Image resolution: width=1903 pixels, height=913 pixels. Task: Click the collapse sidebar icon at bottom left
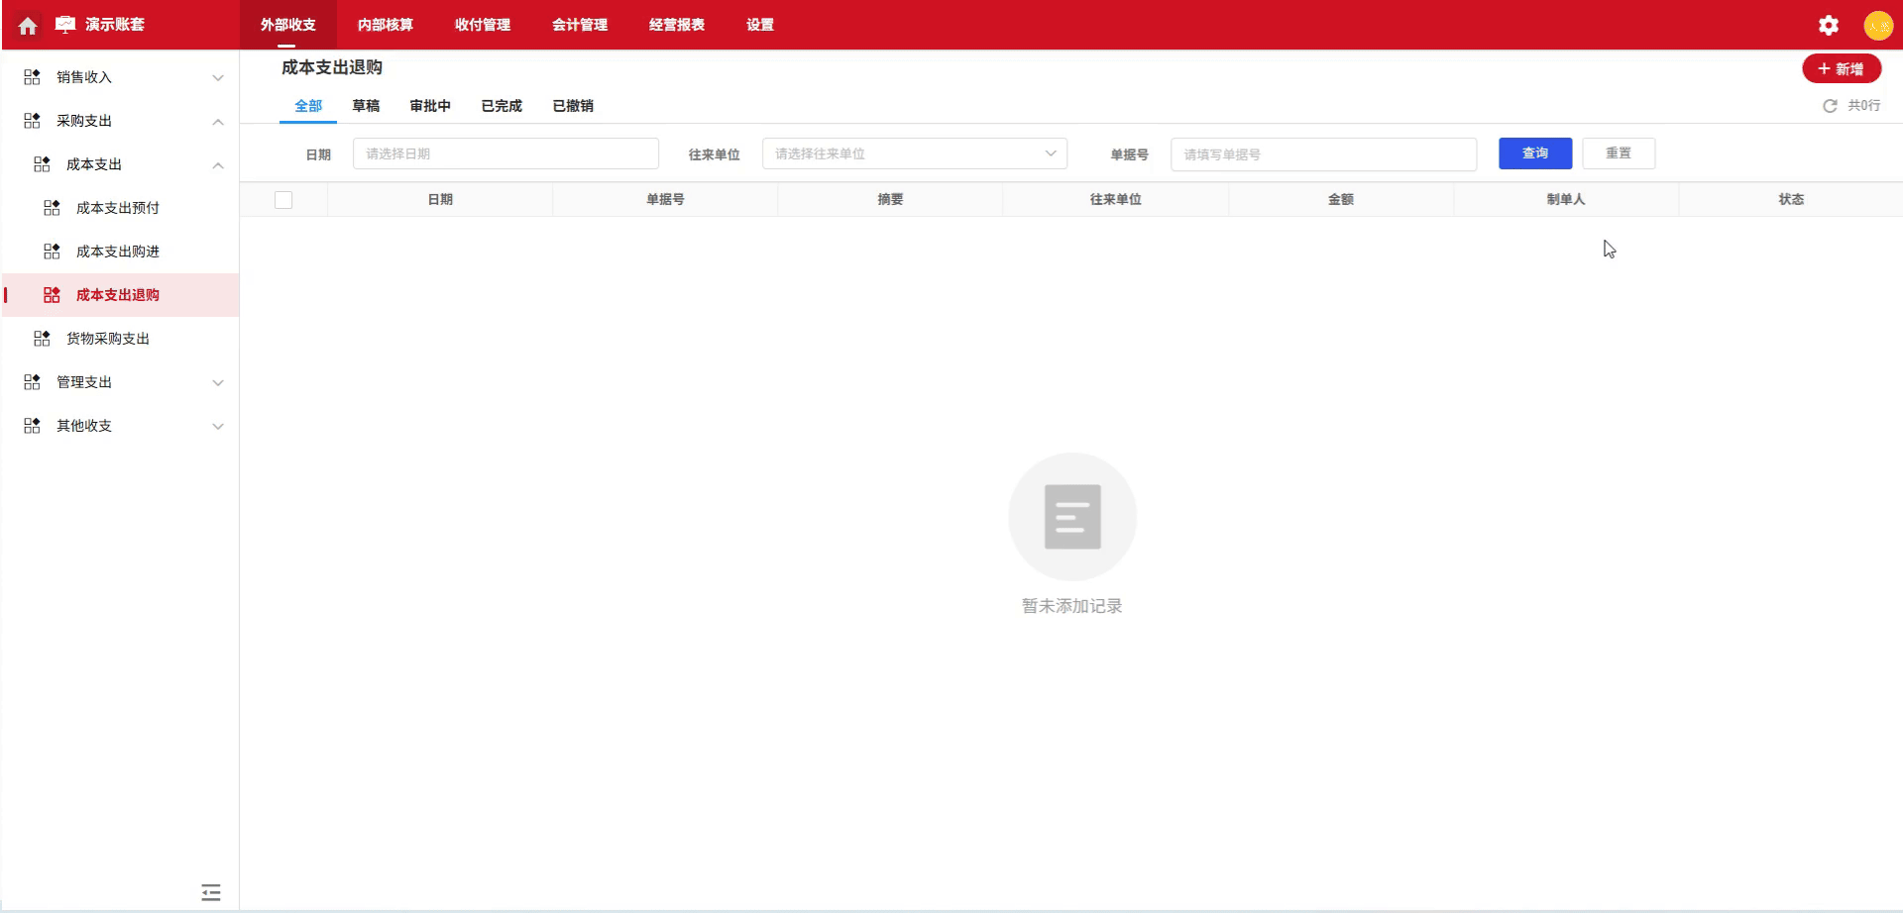coord(210,892)
